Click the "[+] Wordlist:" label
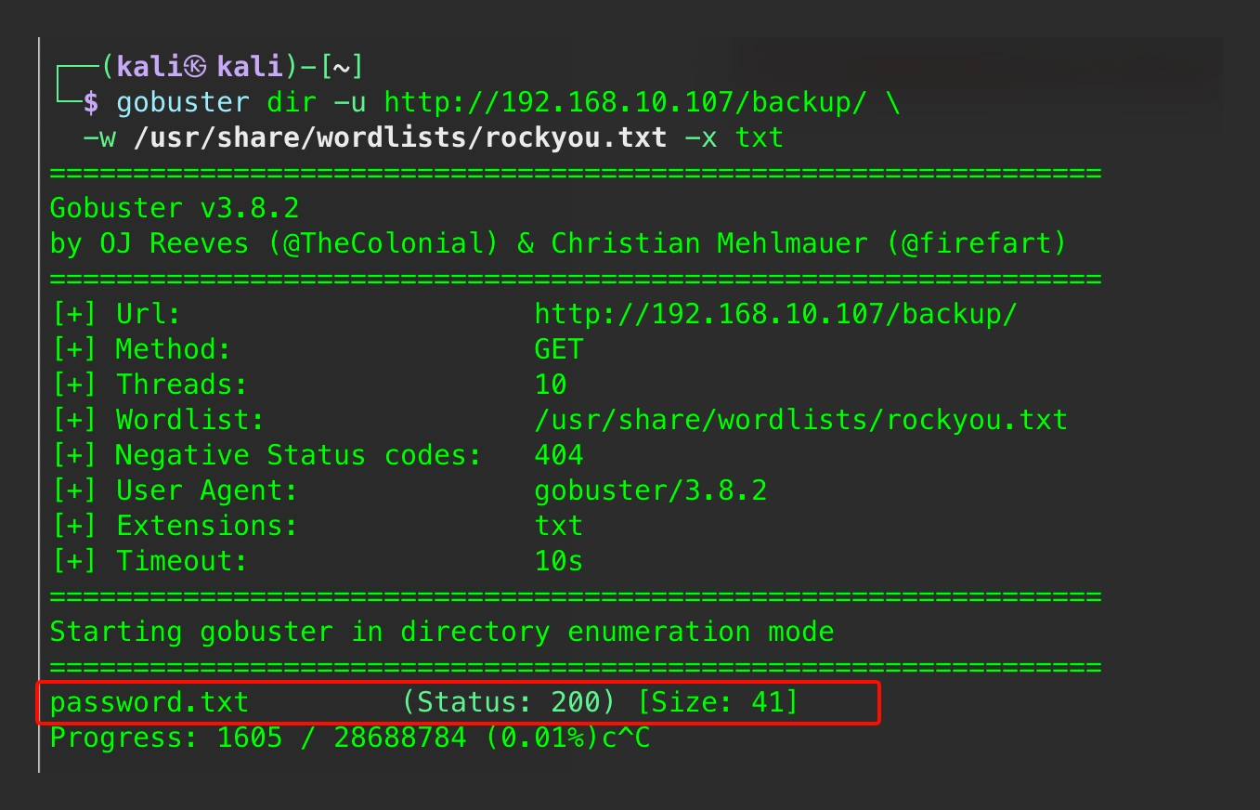Image resolution: width=1260 pixels, height=810 pixels. point(158,420)
